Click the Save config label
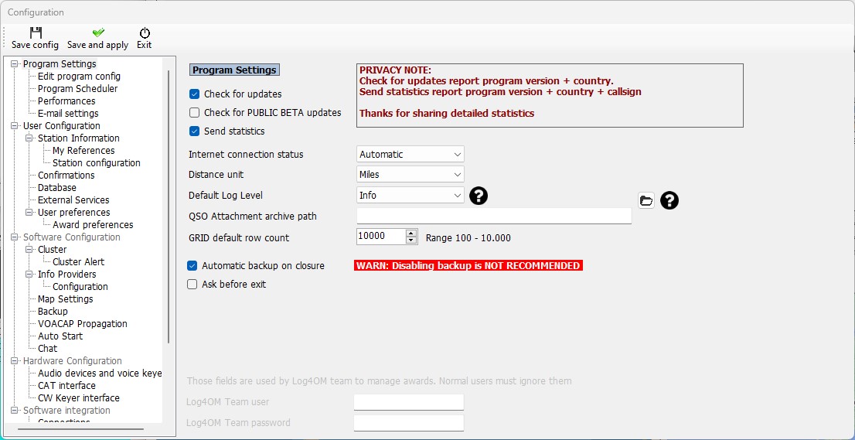 pyautogui.click(x=36, y=45)
